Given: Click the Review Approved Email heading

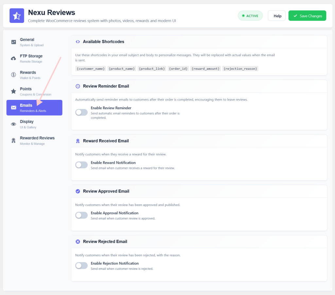Looking at the screenshot, I should coord(106,191).
